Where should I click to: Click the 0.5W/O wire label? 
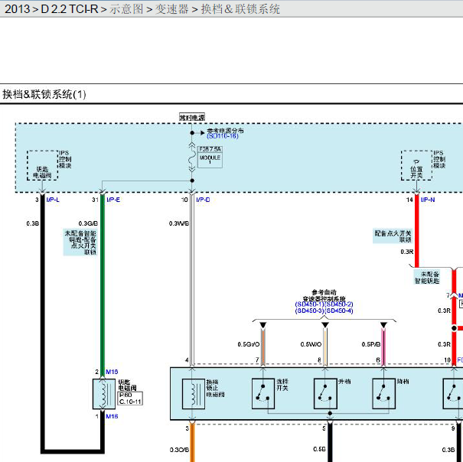click(311, 344)
